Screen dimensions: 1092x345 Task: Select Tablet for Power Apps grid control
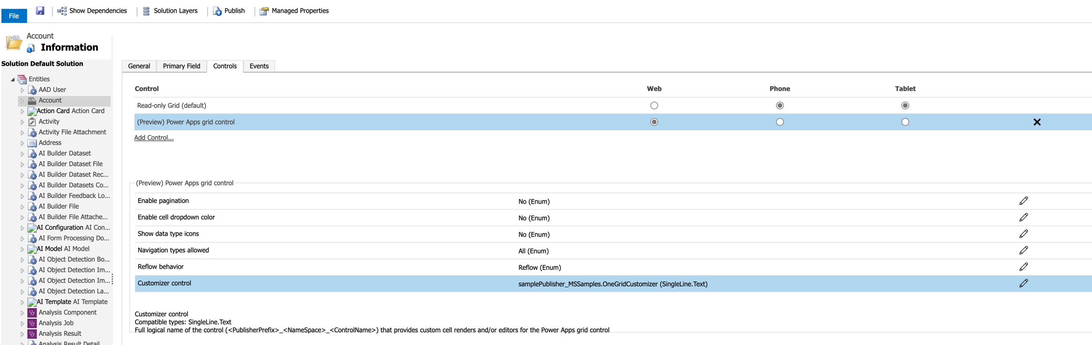pos(905,122)
